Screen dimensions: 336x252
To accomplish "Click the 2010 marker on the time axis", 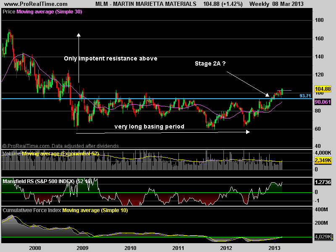I will 130,248.
